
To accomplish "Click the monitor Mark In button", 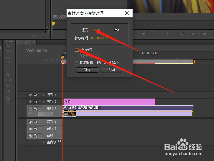I will [x=156, y=34].
